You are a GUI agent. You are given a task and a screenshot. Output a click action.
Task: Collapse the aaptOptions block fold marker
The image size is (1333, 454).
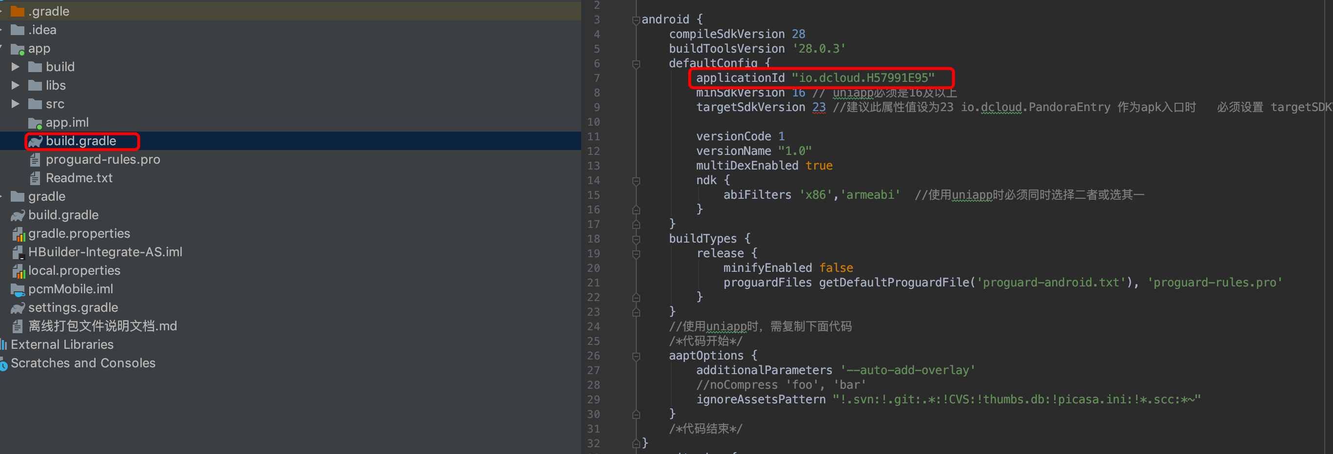click(x=636, y=356)
